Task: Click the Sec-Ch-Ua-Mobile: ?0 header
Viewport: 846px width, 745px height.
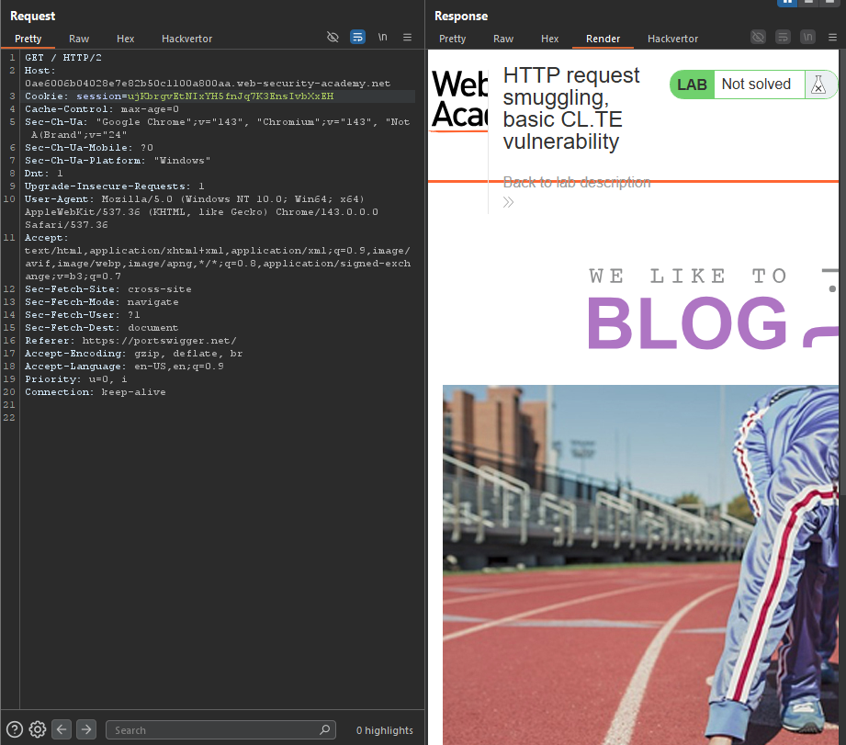Action: [89, 147]
